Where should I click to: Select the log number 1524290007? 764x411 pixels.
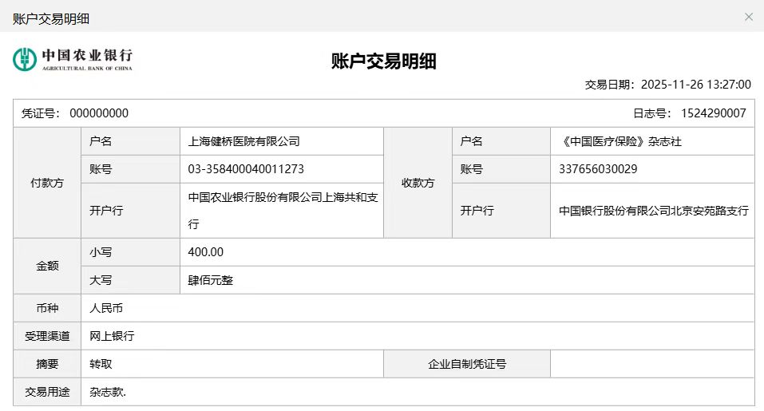pos(711,113)
